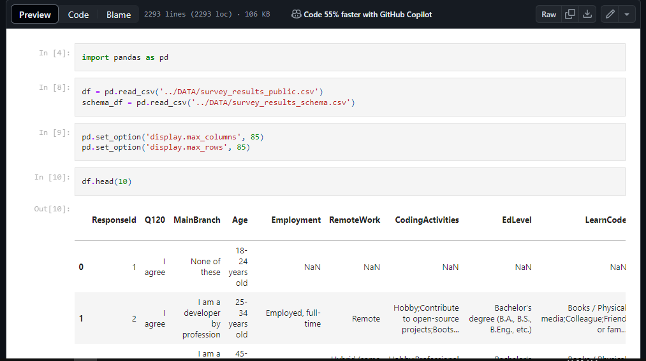This screenshot has width=646, height=361.
Task: Click the pd.read_csv code cell
Action: [349, 97]
